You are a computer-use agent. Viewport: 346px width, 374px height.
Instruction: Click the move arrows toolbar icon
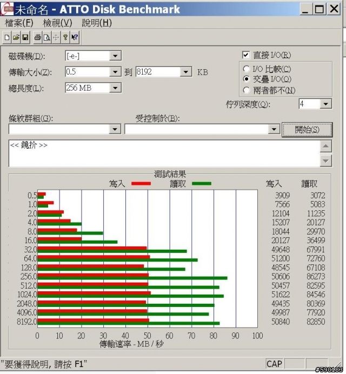click(x=56, y=37)
